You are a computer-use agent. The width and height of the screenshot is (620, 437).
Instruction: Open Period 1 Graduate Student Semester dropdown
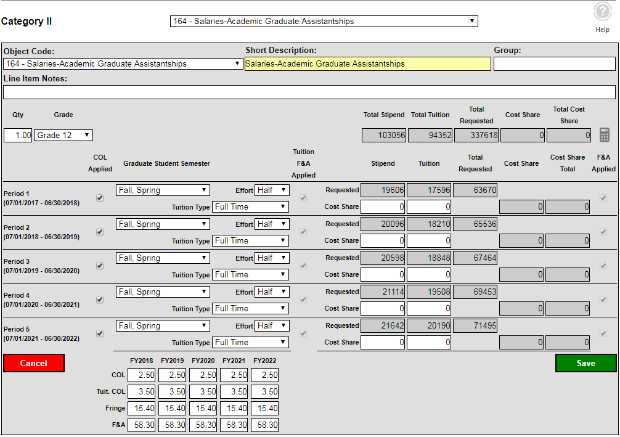pos(163,190)
